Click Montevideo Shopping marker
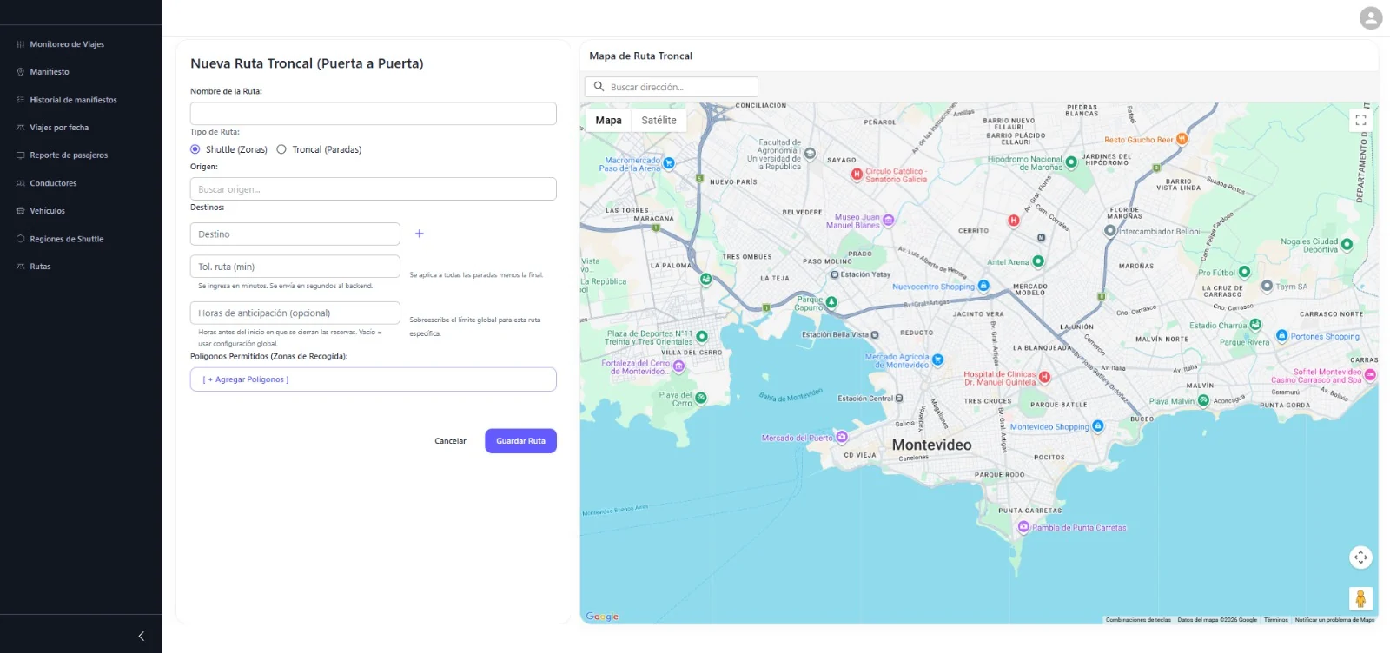Image resolution: width=1390 pixels, height=653 pixels. [x=1098, y=426]
